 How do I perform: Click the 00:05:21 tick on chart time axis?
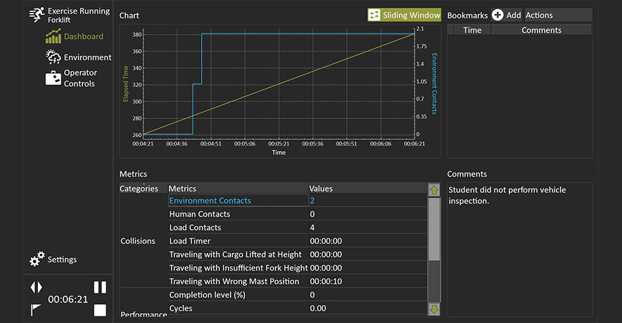(x=278, y=144)
